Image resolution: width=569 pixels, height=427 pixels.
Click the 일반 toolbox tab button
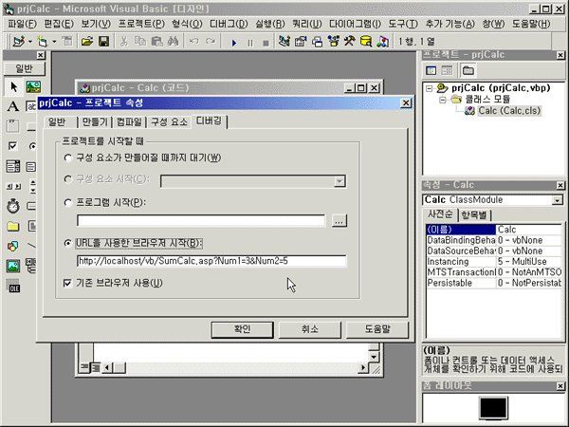pyautogui.click(x=25, y=68)
